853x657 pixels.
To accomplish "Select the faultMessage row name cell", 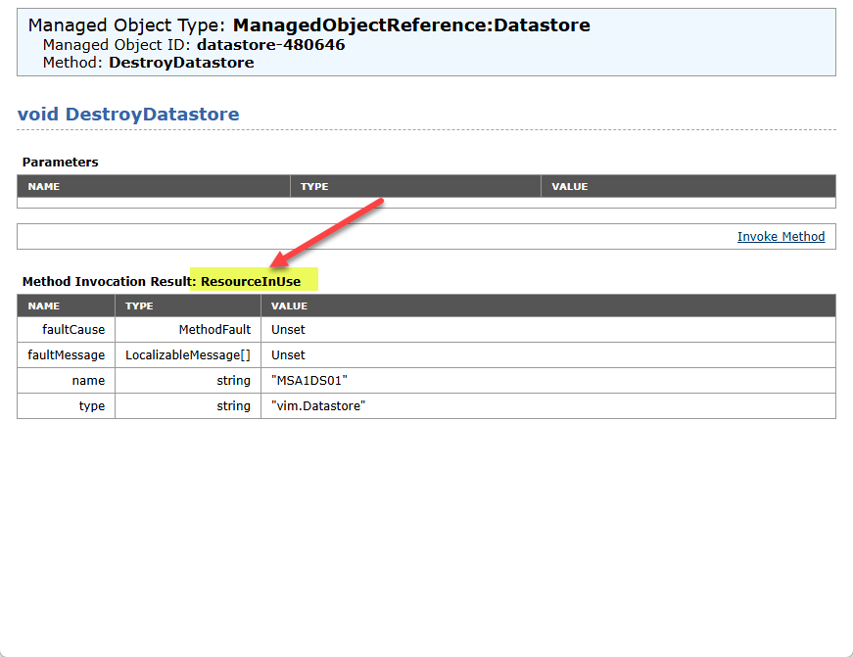I will click(68, 355).
